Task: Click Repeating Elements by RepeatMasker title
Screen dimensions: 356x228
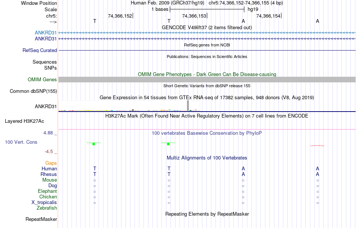Action: click(x=207, y=214)
